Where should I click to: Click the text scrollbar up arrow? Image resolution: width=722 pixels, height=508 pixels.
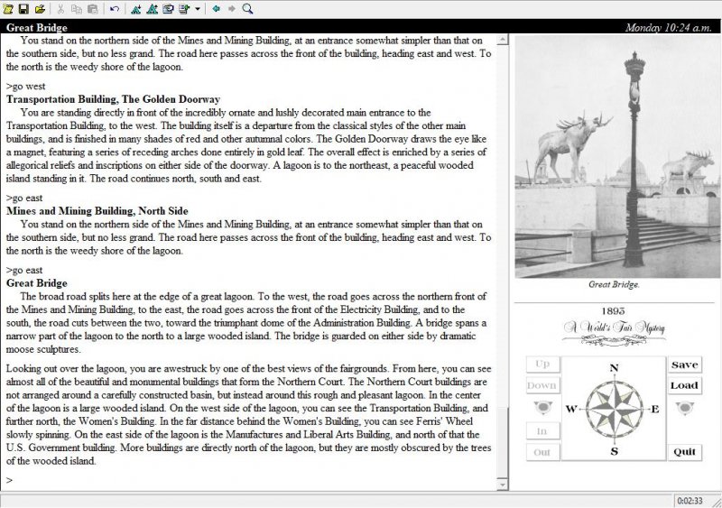[503, 40]
